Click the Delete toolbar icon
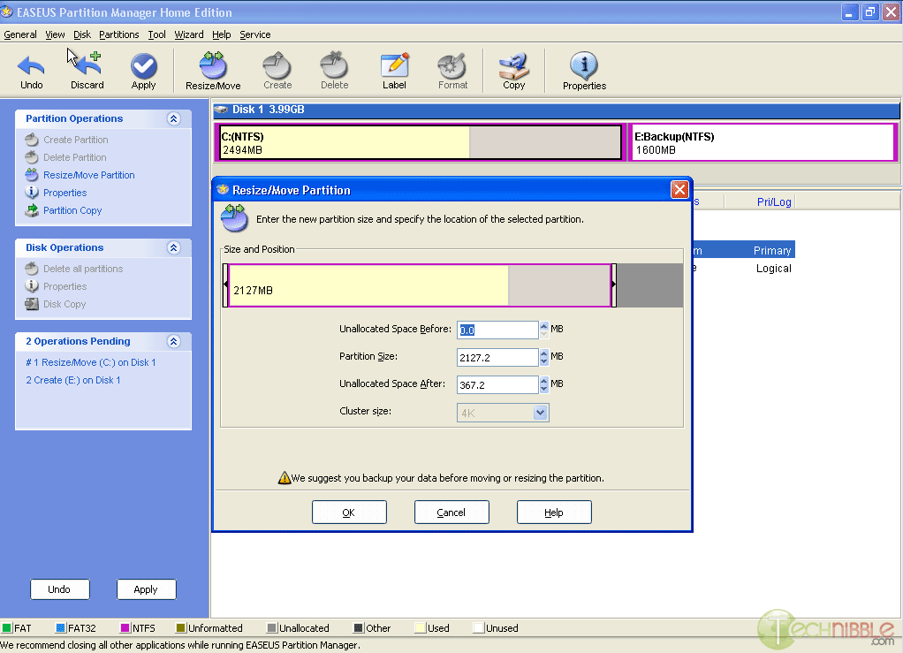This screenshot has width=903, height=653. 334,71
